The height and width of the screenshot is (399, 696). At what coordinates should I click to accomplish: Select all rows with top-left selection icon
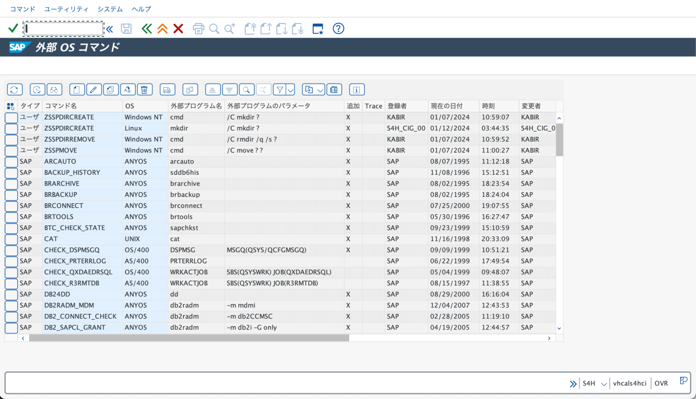pos(10,106)
